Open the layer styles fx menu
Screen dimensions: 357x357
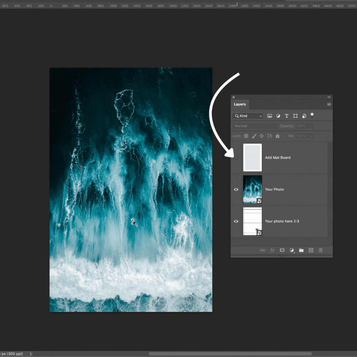pyautogui.click(x=272, y=250)
